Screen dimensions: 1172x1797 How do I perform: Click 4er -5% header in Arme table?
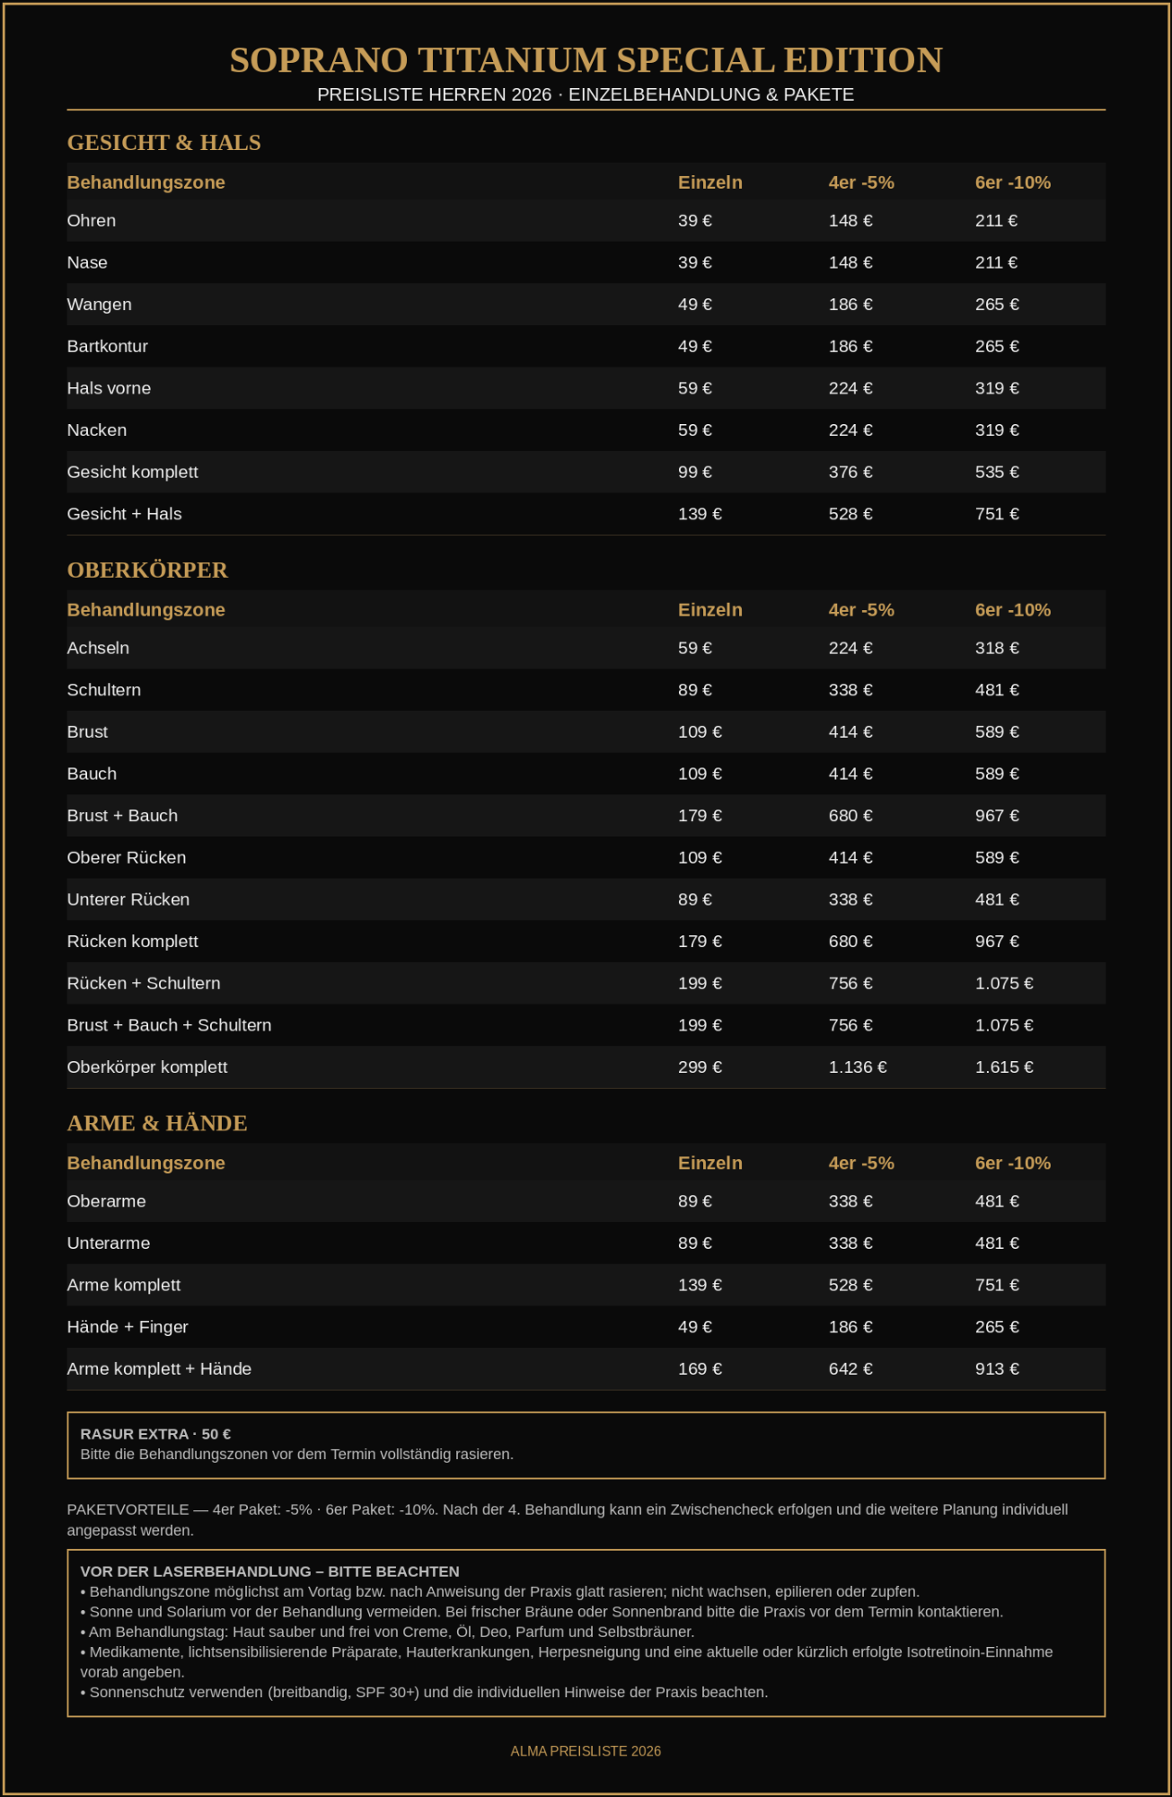coord(861,1164)
